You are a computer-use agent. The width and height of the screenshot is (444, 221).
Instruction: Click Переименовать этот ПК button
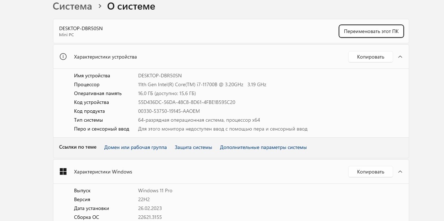[371, 31]
